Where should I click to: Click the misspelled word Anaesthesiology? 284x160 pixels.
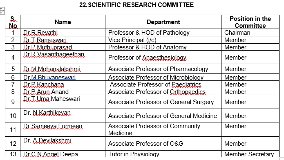point(164,58)
